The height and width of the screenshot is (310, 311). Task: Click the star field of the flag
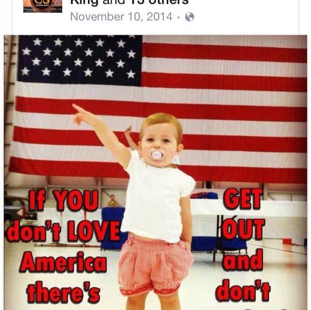(79, 59)
